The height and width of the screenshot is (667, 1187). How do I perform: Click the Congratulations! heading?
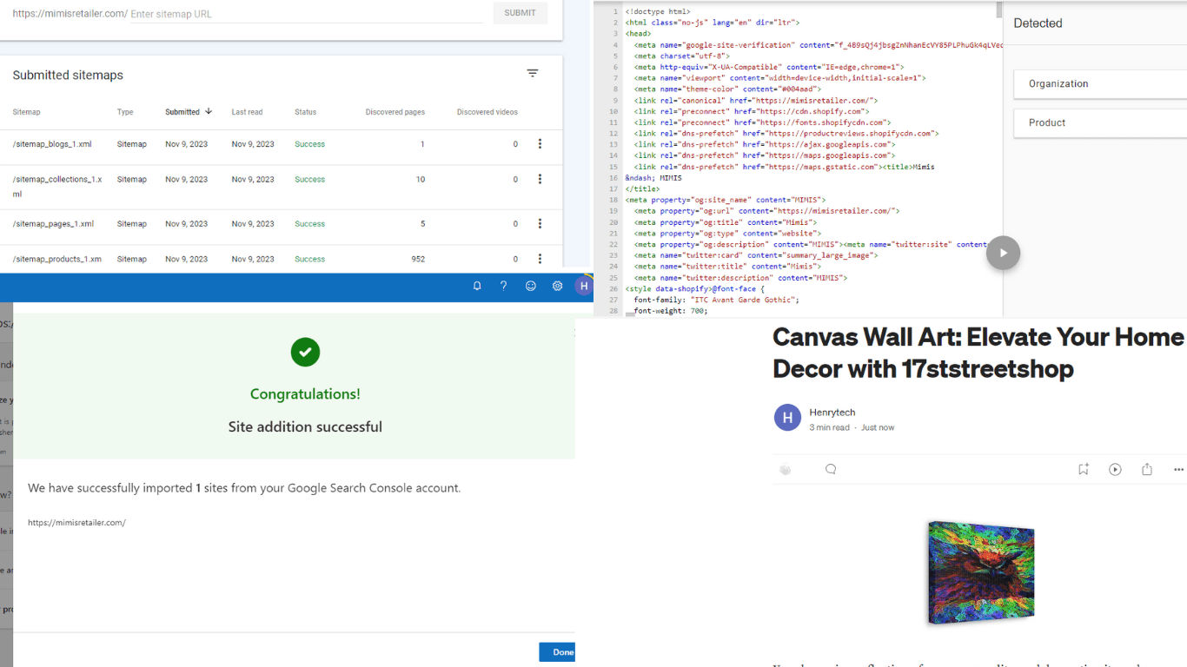pos(305,394)
